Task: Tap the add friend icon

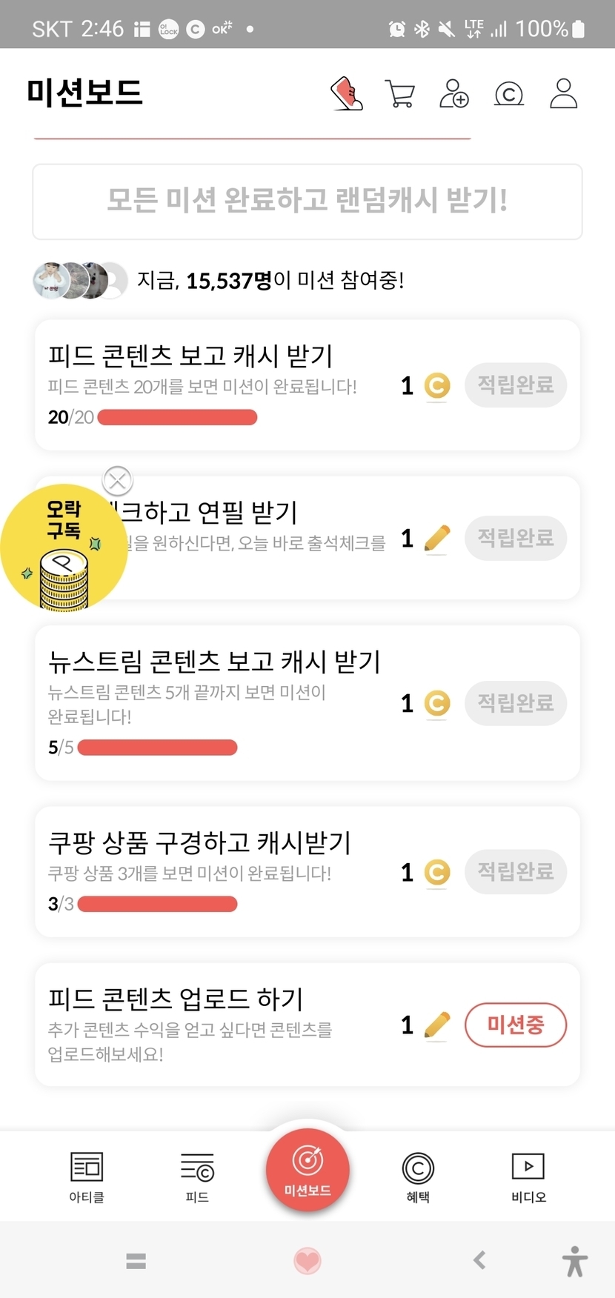Action: (x=453, y=94)
